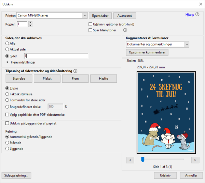
Task: Enable Udskriv på begge sider af papiret
Action: 7,123
